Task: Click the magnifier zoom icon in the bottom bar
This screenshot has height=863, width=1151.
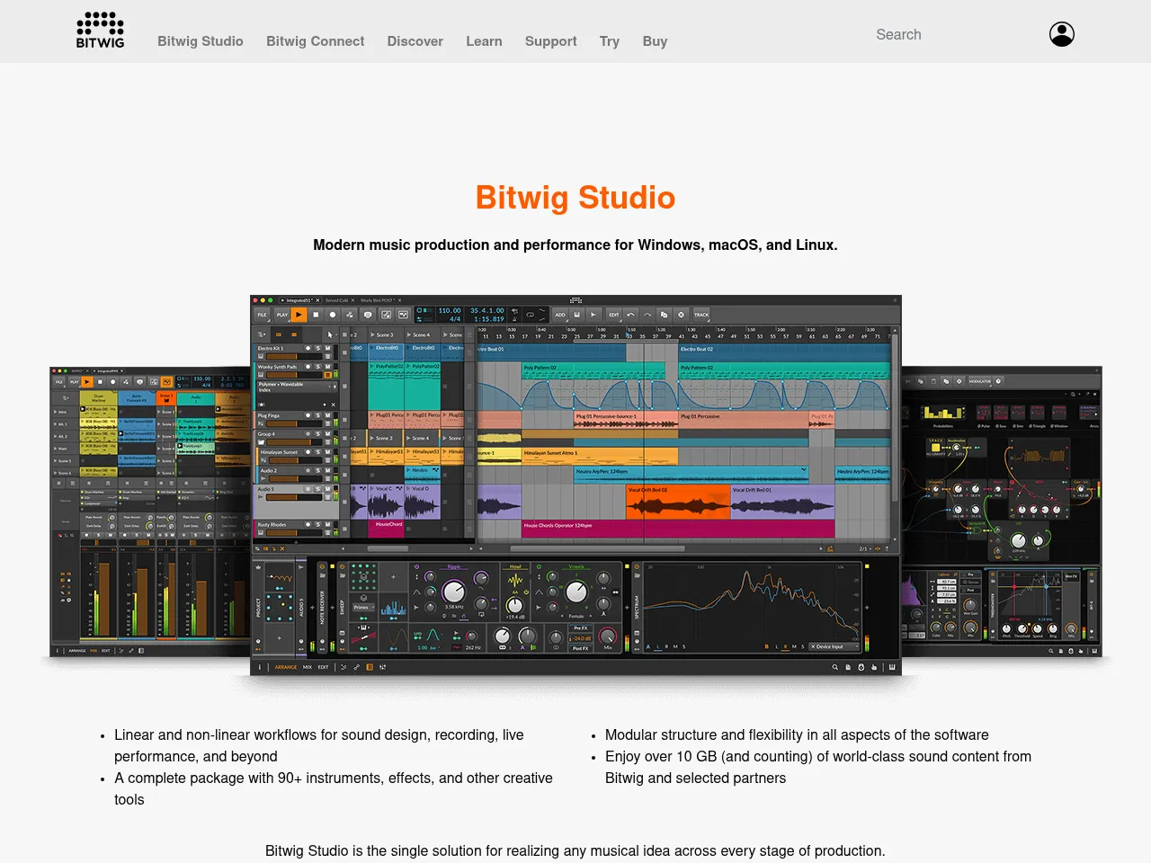Action: click(x=833, y=667)
